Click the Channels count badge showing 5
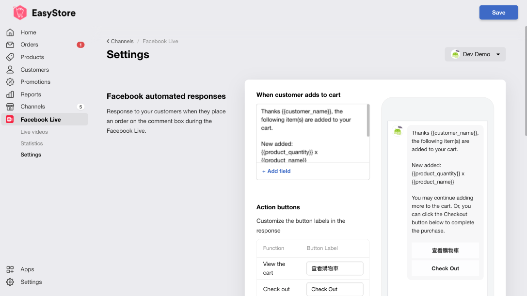 coord(80,107)
